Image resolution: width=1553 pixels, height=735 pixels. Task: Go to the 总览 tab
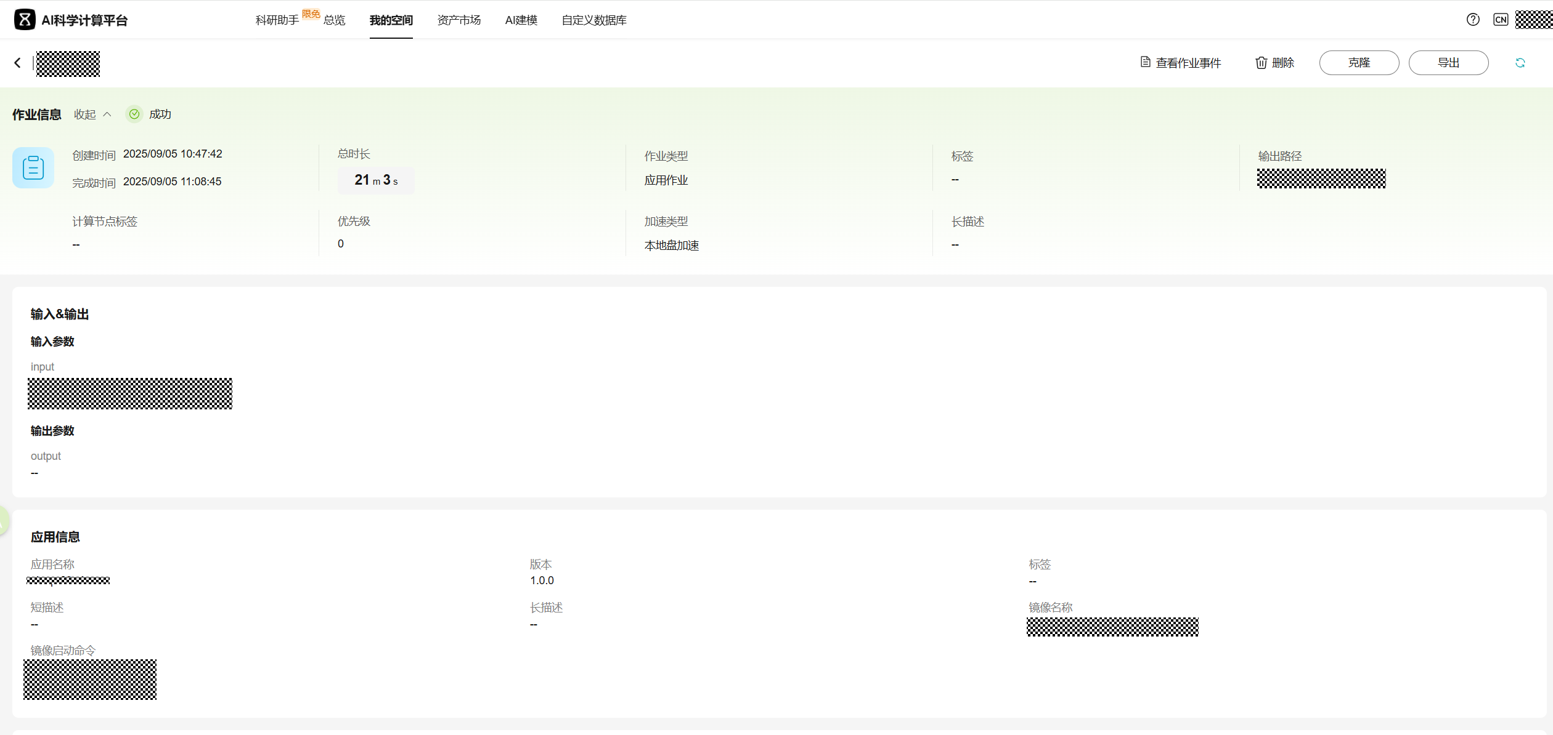pyautogui.click(x=335, y=20)
